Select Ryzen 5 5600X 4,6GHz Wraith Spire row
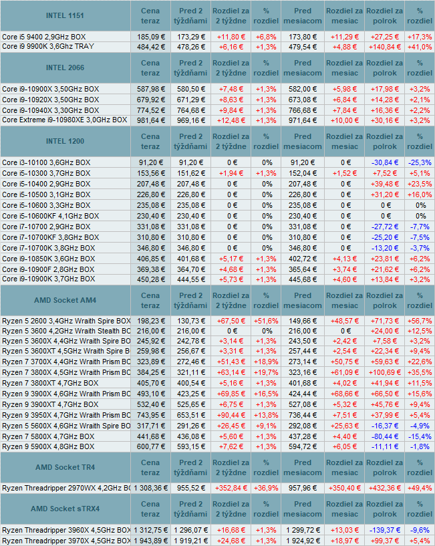Viewport: 435px width, 546px height. coord(66,426)
